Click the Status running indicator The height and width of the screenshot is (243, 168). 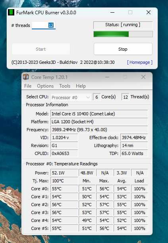(123, 25)
